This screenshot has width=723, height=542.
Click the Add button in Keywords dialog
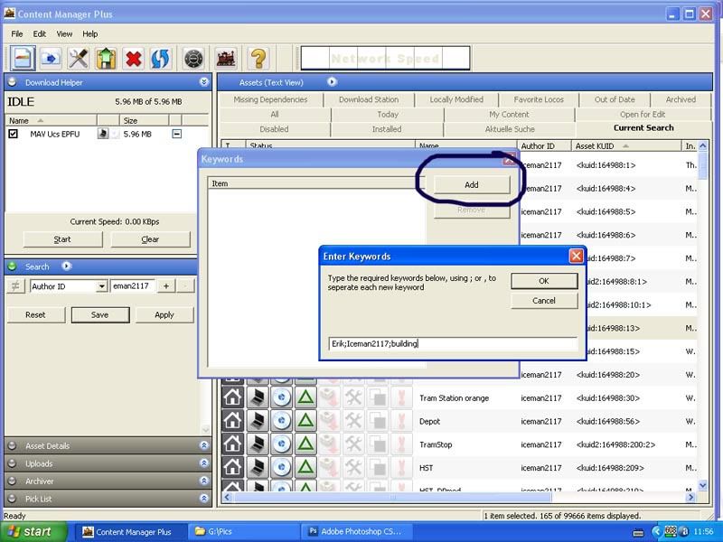pyautogui.click(x=471, y=185)
